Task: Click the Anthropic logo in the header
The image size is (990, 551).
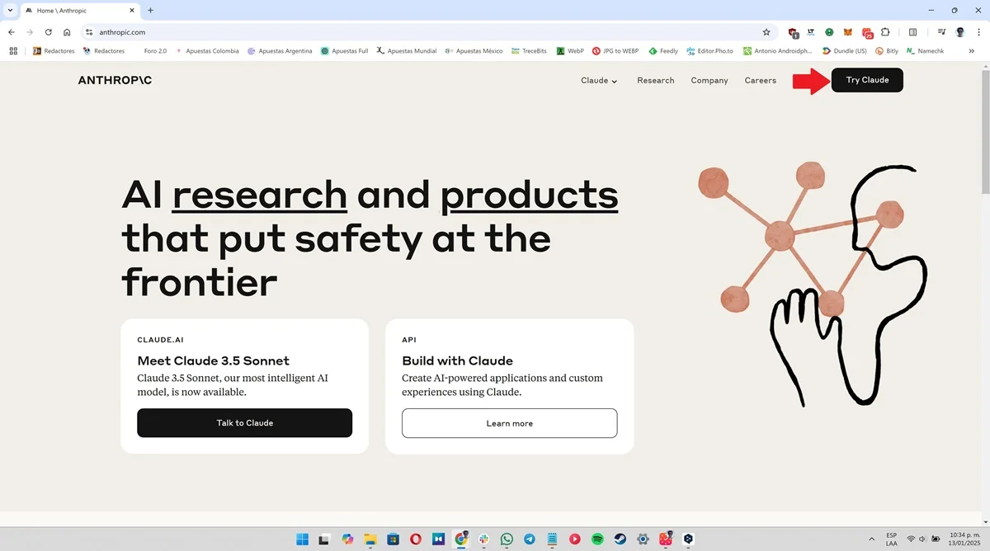Action: (115, 80)
